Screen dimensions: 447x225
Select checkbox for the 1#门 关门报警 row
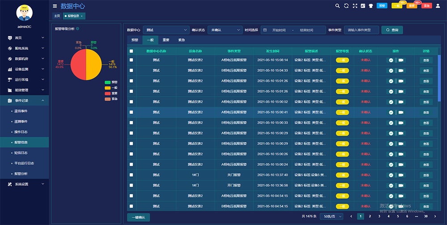point(131,175)
